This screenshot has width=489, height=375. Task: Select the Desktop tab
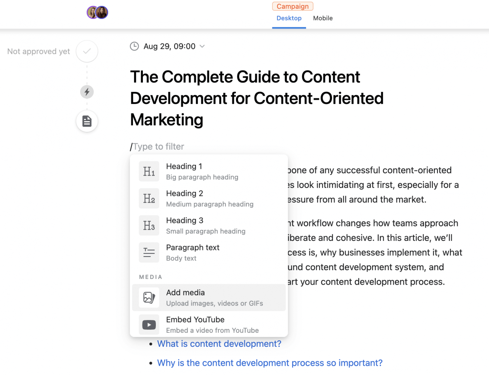point(289,18)
